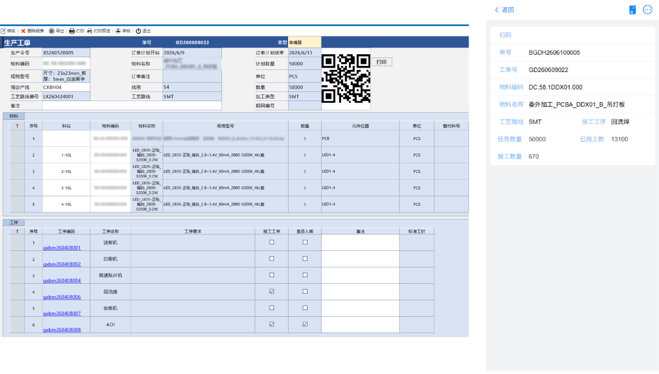This screenshot has width=659, height=374.
Task: Click the 导出 export icon
Action: pyautogui.click(x=52, y=31)
